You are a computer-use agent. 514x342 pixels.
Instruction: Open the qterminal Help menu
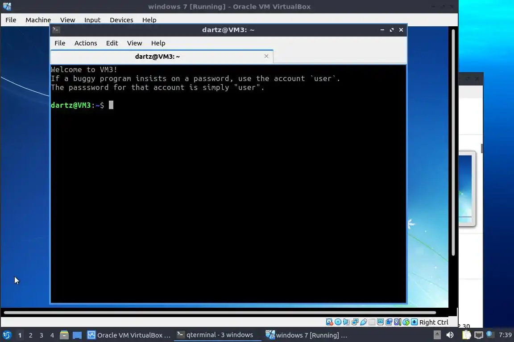[x=158, y=43]
